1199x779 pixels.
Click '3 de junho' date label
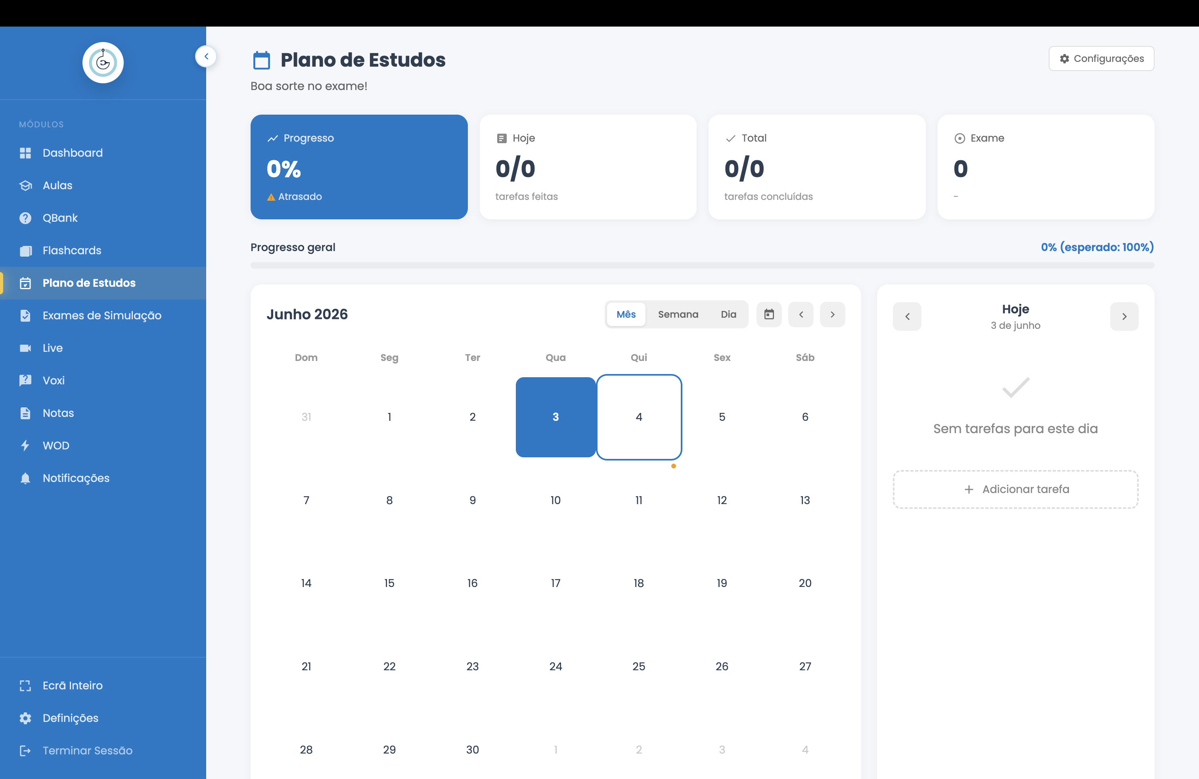pyautogui.click(x=1015, y=326)
